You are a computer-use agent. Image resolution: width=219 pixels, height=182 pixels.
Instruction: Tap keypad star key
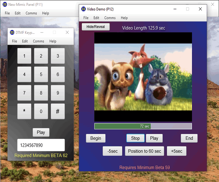pyautogui.click(x=24, y=111)
